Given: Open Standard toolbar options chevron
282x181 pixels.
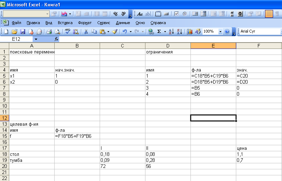Looking at the screenshot, I should (234, 32).
